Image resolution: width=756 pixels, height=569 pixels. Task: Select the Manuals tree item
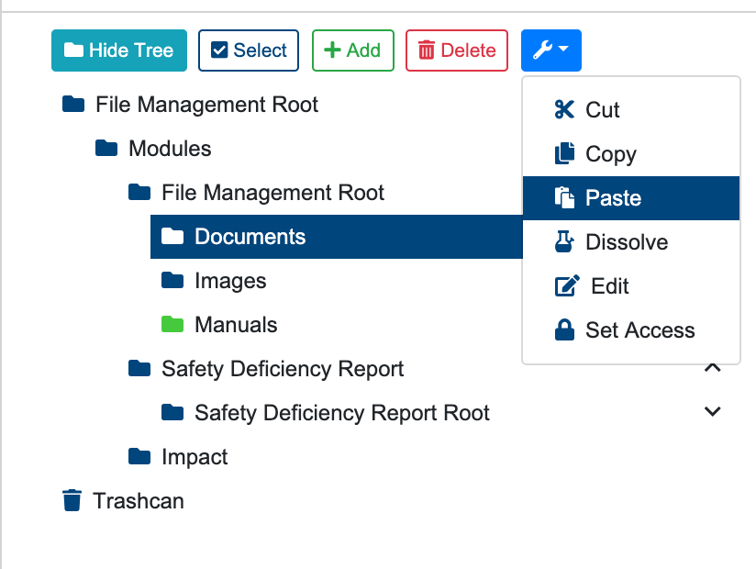[236, 325]
